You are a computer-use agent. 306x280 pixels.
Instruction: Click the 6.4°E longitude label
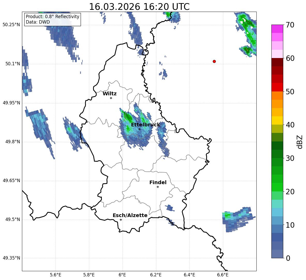click(189, 275)
